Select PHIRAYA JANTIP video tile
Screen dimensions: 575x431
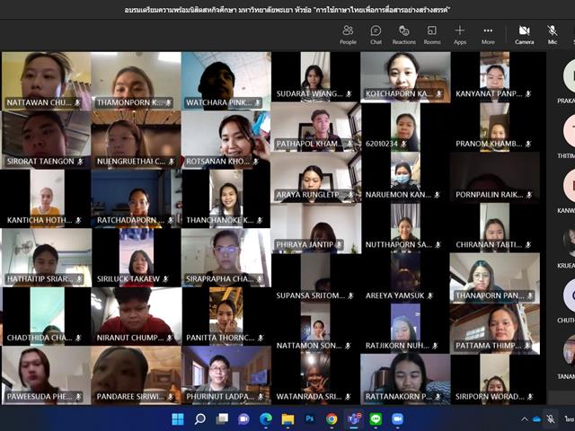(315, 228)
